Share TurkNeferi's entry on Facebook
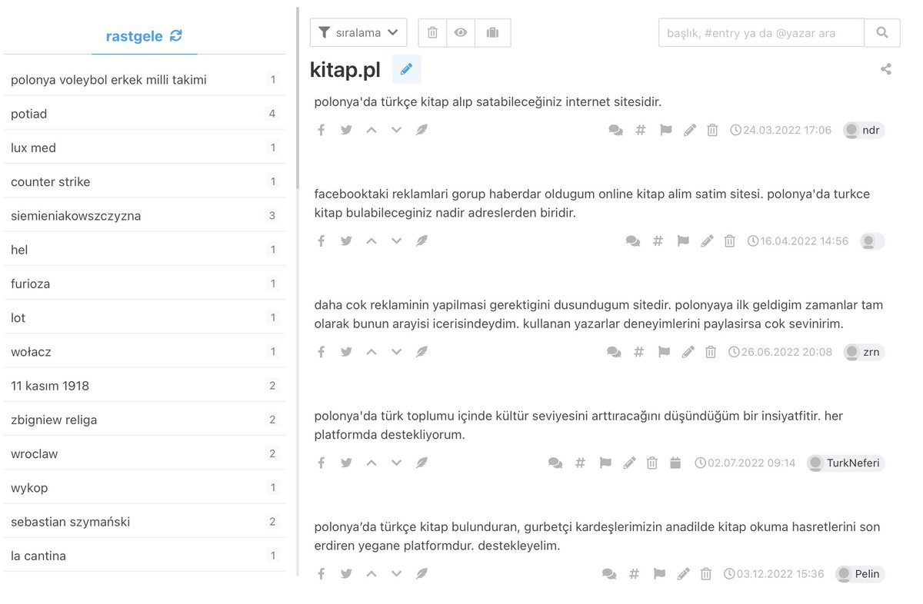The width and height of the screenshot is (923, 604). pos(322,463)
